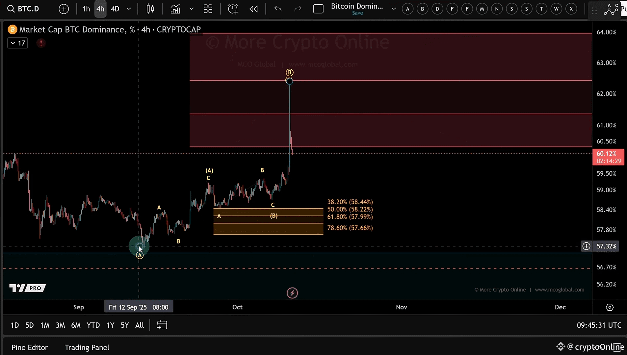Show All chart history range
The width and height of the screenshot is (627, 355).
point(140,325)
